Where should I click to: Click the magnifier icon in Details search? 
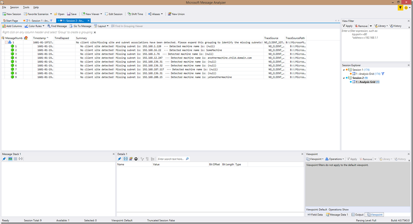point(187,159)
